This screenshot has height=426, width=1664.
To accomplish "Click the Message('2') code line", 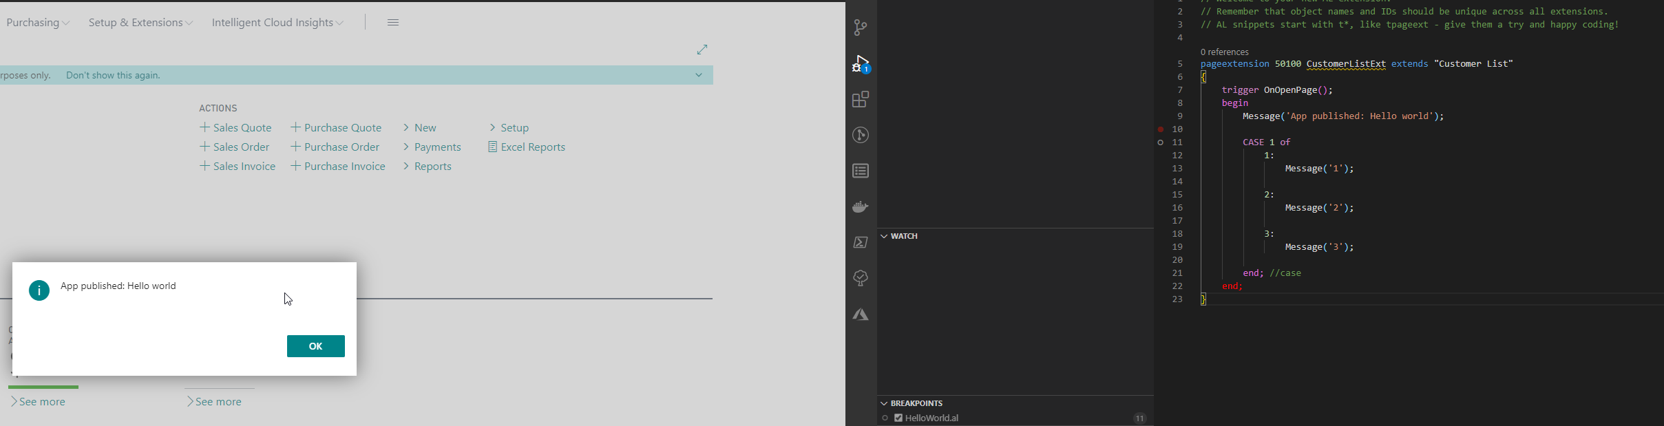I will (x=1319, y=208).
